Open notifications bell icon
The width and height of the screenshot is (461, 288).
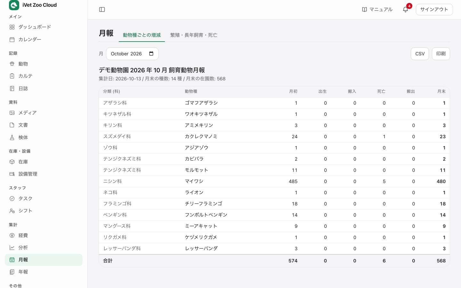click(x=405, y=10)
